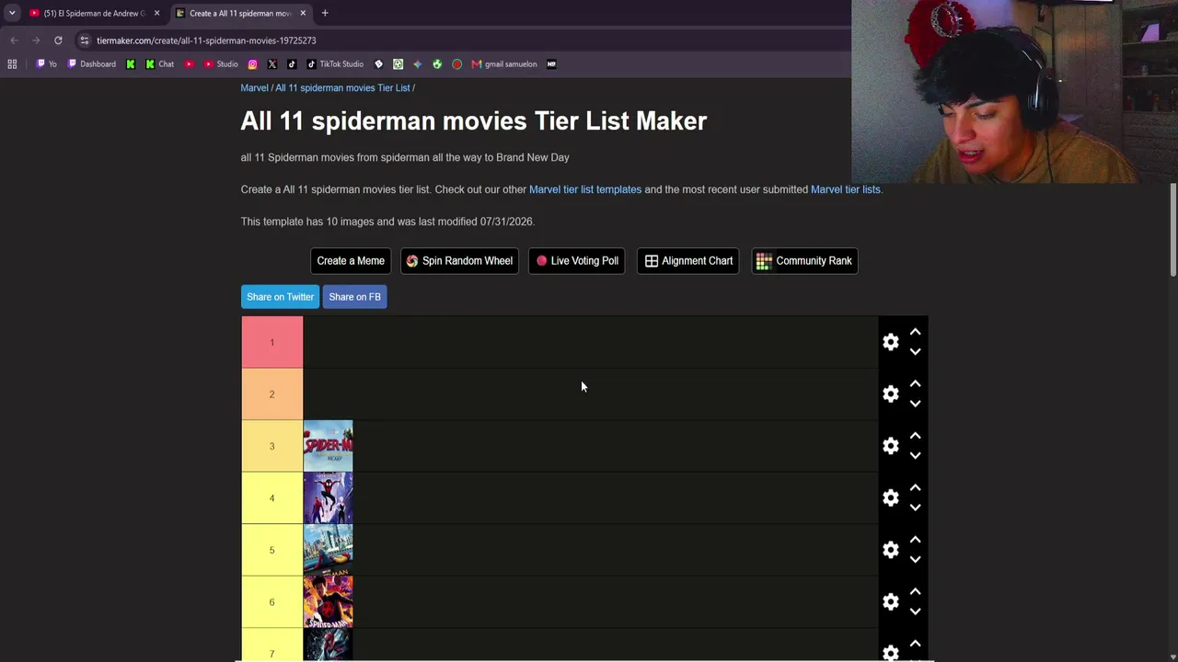Image resolution: width=1178 pixels, height=662 pixels.
Task: Reload the tiermaker page
Action: [x=58, y=40]
